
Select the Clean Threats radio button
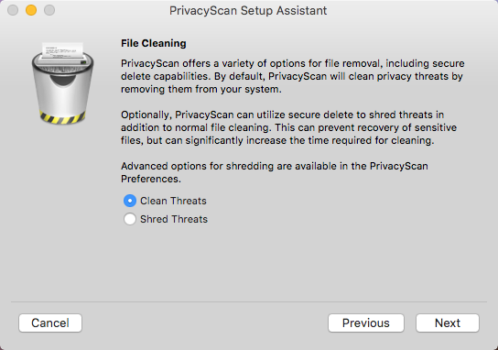pos(130,201)
